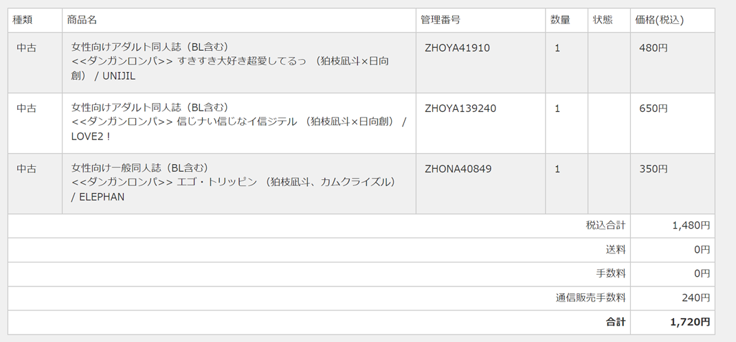Image resolution: width=736 pixels, height=342 pixels.
Task: Click the 状態 column header
Action: [603, 21]
